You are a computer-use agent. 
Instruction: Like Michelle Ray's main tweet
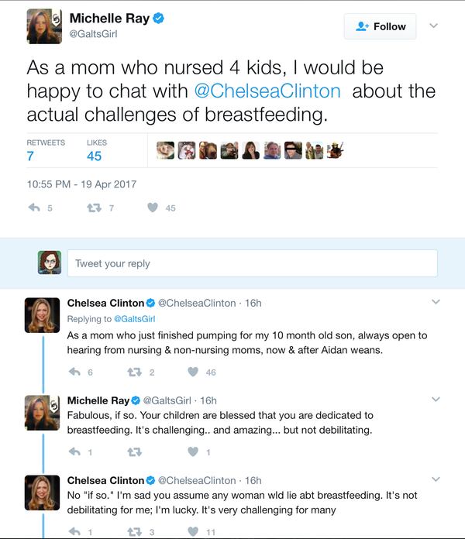point(153,208)
